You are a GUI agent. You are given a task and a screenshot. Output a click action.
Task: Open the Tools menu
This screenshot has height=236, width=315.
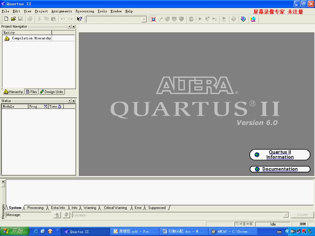(102, 11)
